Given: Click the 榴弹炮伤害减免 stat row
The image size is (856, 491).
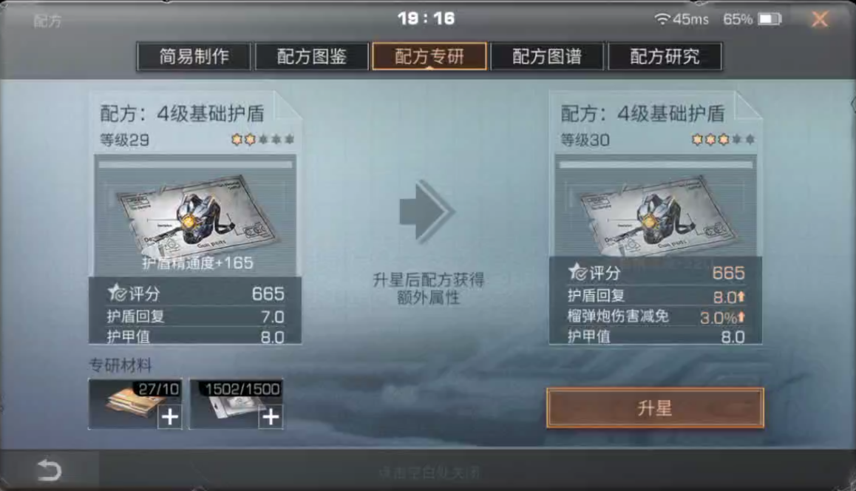Looking at the screenshot, I should click(x=656, y=316).
